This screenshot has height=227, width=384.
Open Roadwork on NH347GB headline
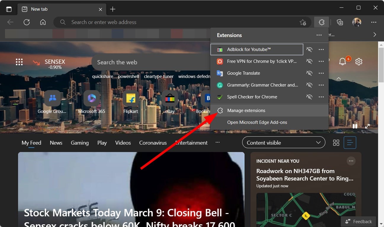[x=305, y=175]
